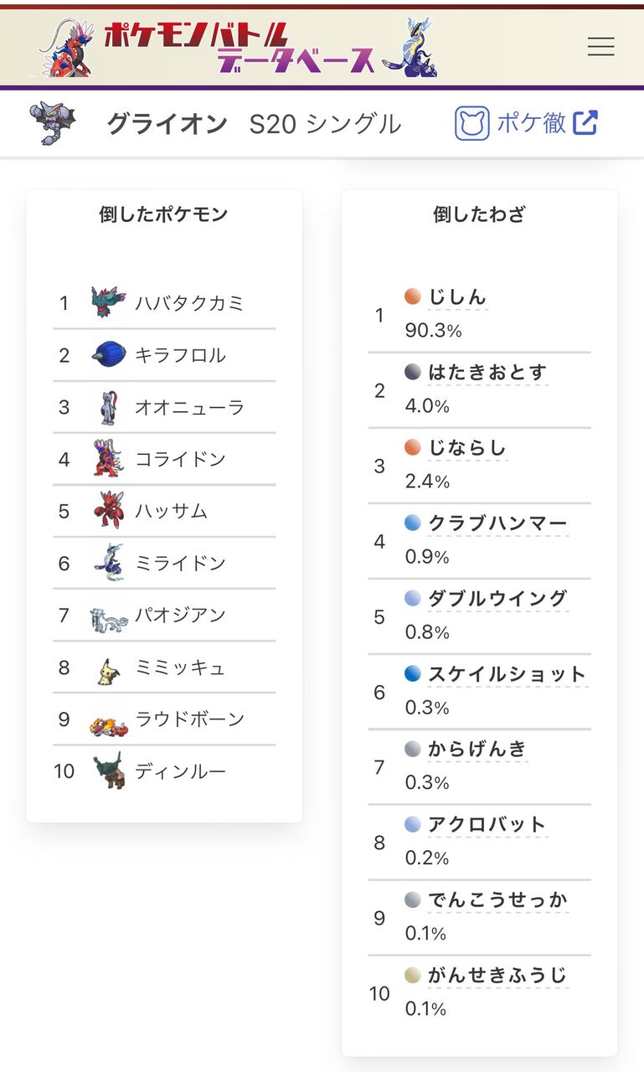
Task: Click the ラウドボーン entry
Action: coord(164,719)
